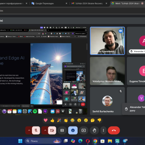The height and width of the screenshot is (145, 145).
Task: Select Serhii Burlachenko's participant tile
Action: [107, 101]
